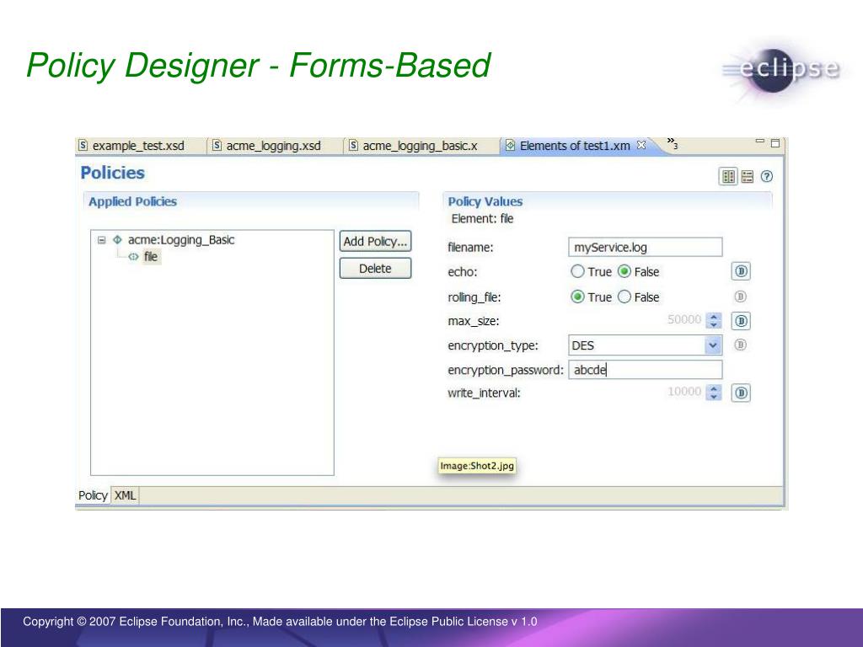Click the max_size value 50000
Image resolution: width=863 pixels, height=647 pixels.
point(684,319)
